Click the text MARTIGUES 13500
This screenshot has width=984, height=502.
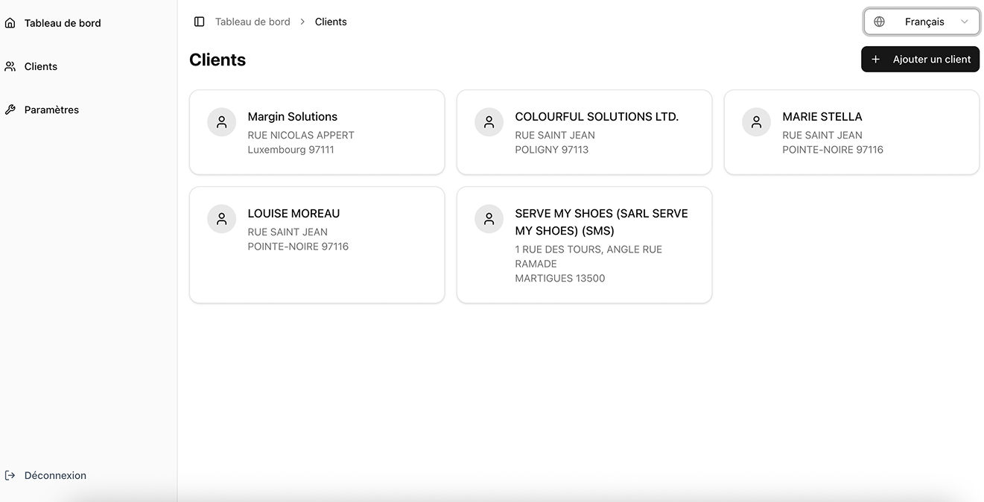(560, 279)
